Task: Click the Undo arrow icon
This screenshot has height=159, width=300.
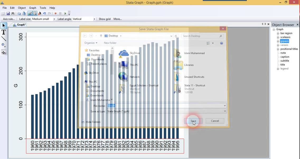Action: coord(44,13)
